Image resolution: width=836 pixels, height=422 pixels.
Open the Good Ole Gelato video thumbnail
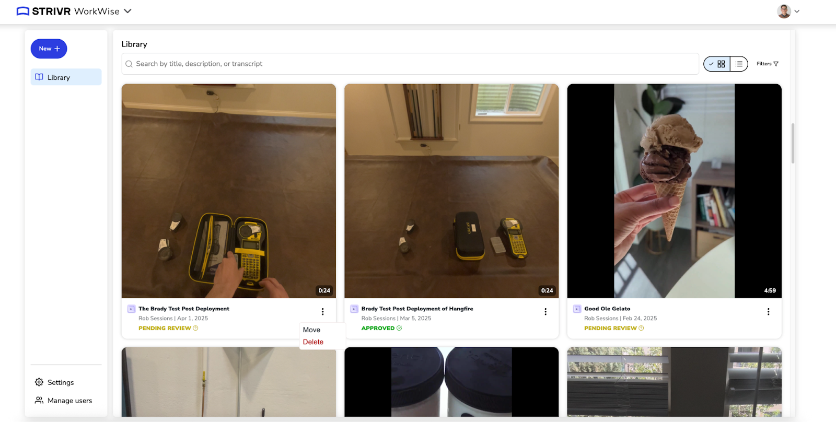tap(675, 191)
